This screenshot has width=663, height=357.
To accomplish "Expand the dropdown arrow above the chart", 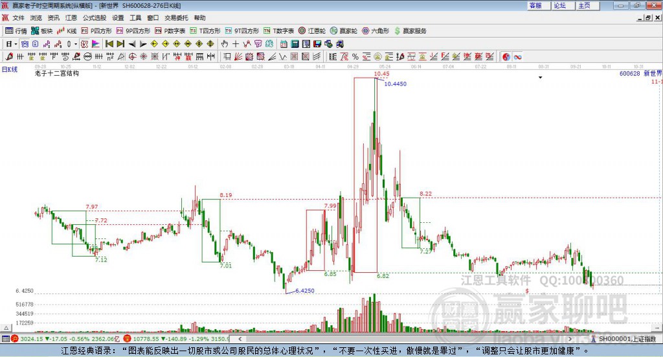I will (540, 77).
